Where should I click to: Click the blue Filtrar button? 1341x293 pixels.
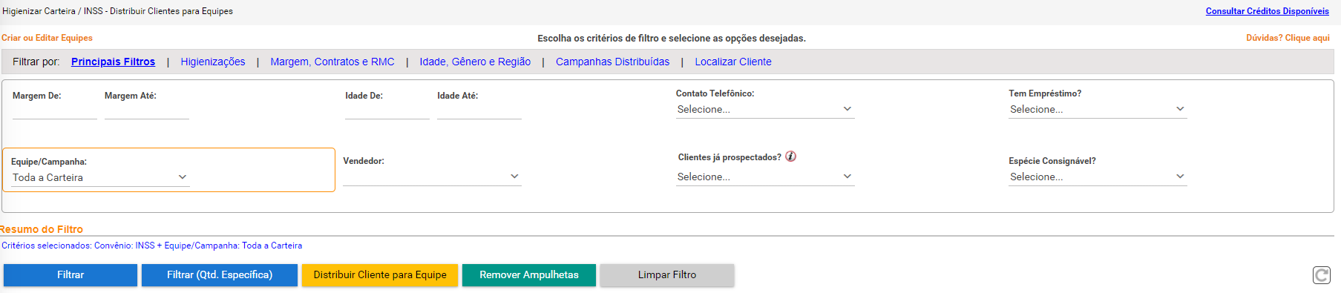point(71,275)
